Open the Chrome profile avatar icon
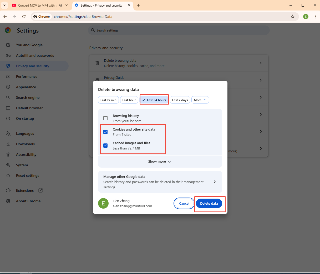 click(x=306, y=16)
